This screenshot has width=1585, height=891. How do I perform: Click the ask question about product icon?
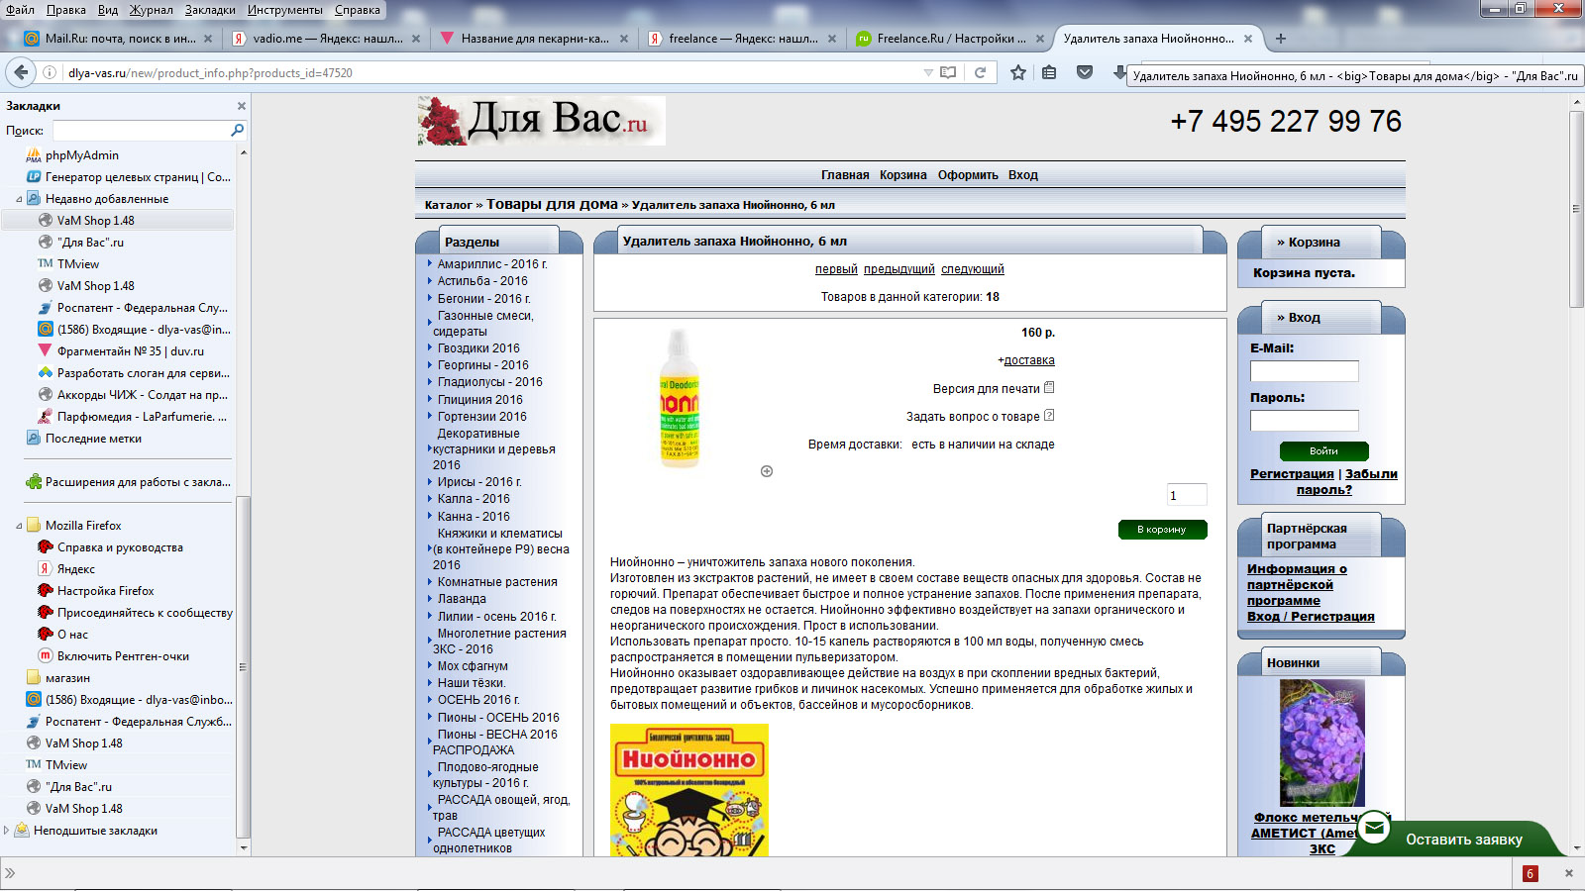click(1049, 416)
